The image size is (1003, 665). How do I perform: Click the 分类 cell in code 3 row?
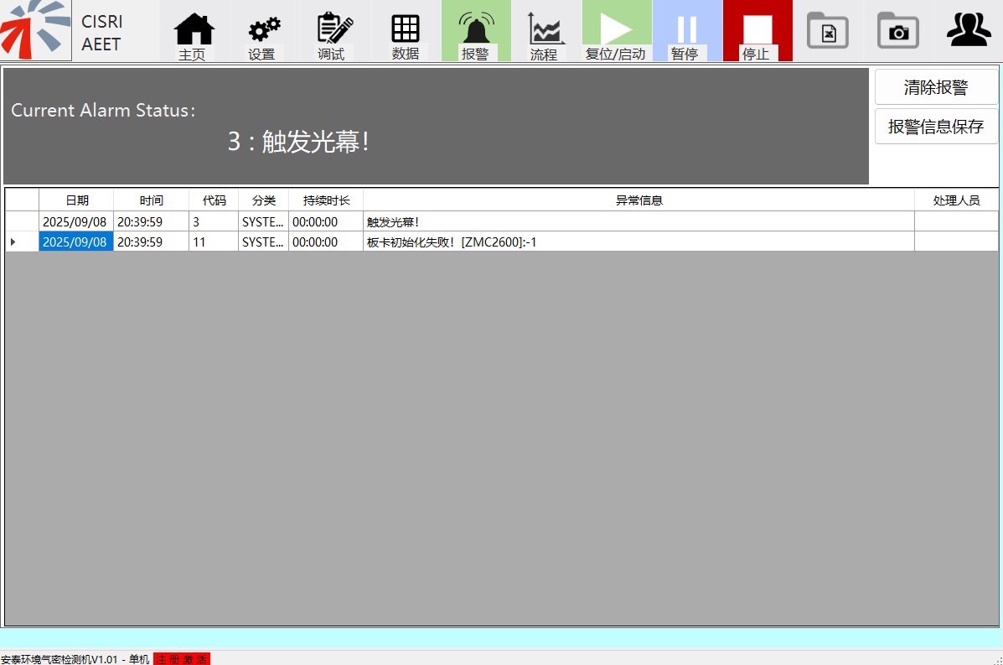[264, 221]
